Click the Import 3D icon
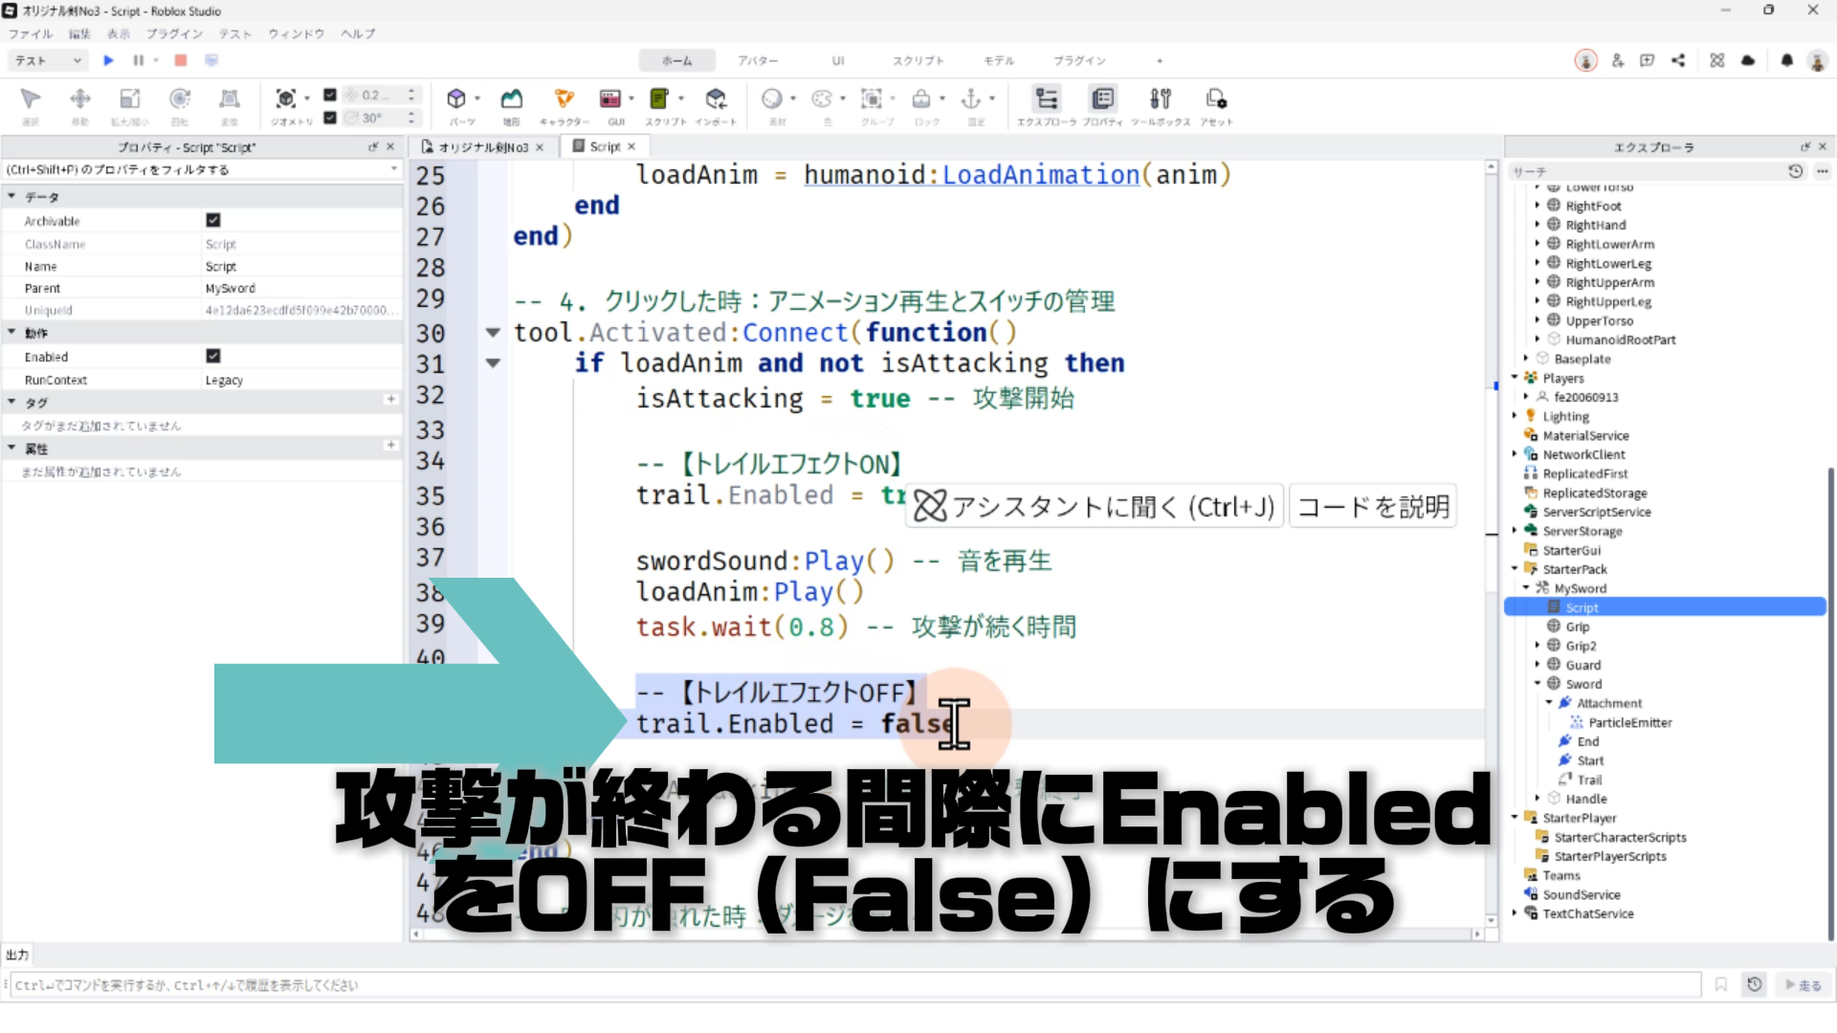The height and width of the screenshot is (1033, 1837). [716, 99]
